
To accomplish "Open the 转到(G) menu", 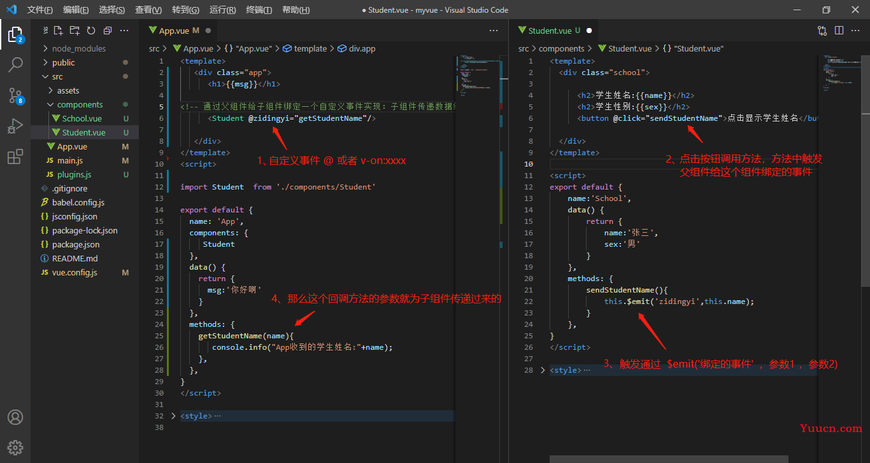I will (x=185, y=10).
